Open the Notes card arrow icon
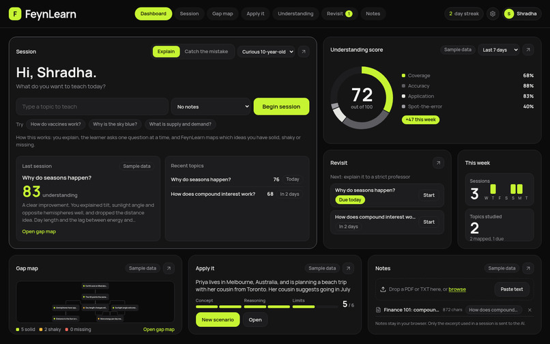550x344 pixels. [528, 268]
